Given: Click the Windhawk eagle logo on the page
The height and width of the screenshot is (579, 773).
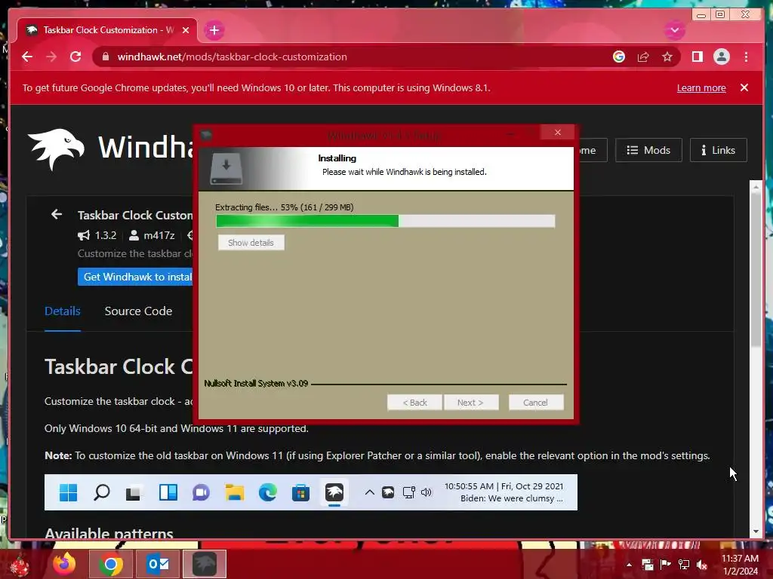Looking at the screenshot, I should click(x=56, y=149).
